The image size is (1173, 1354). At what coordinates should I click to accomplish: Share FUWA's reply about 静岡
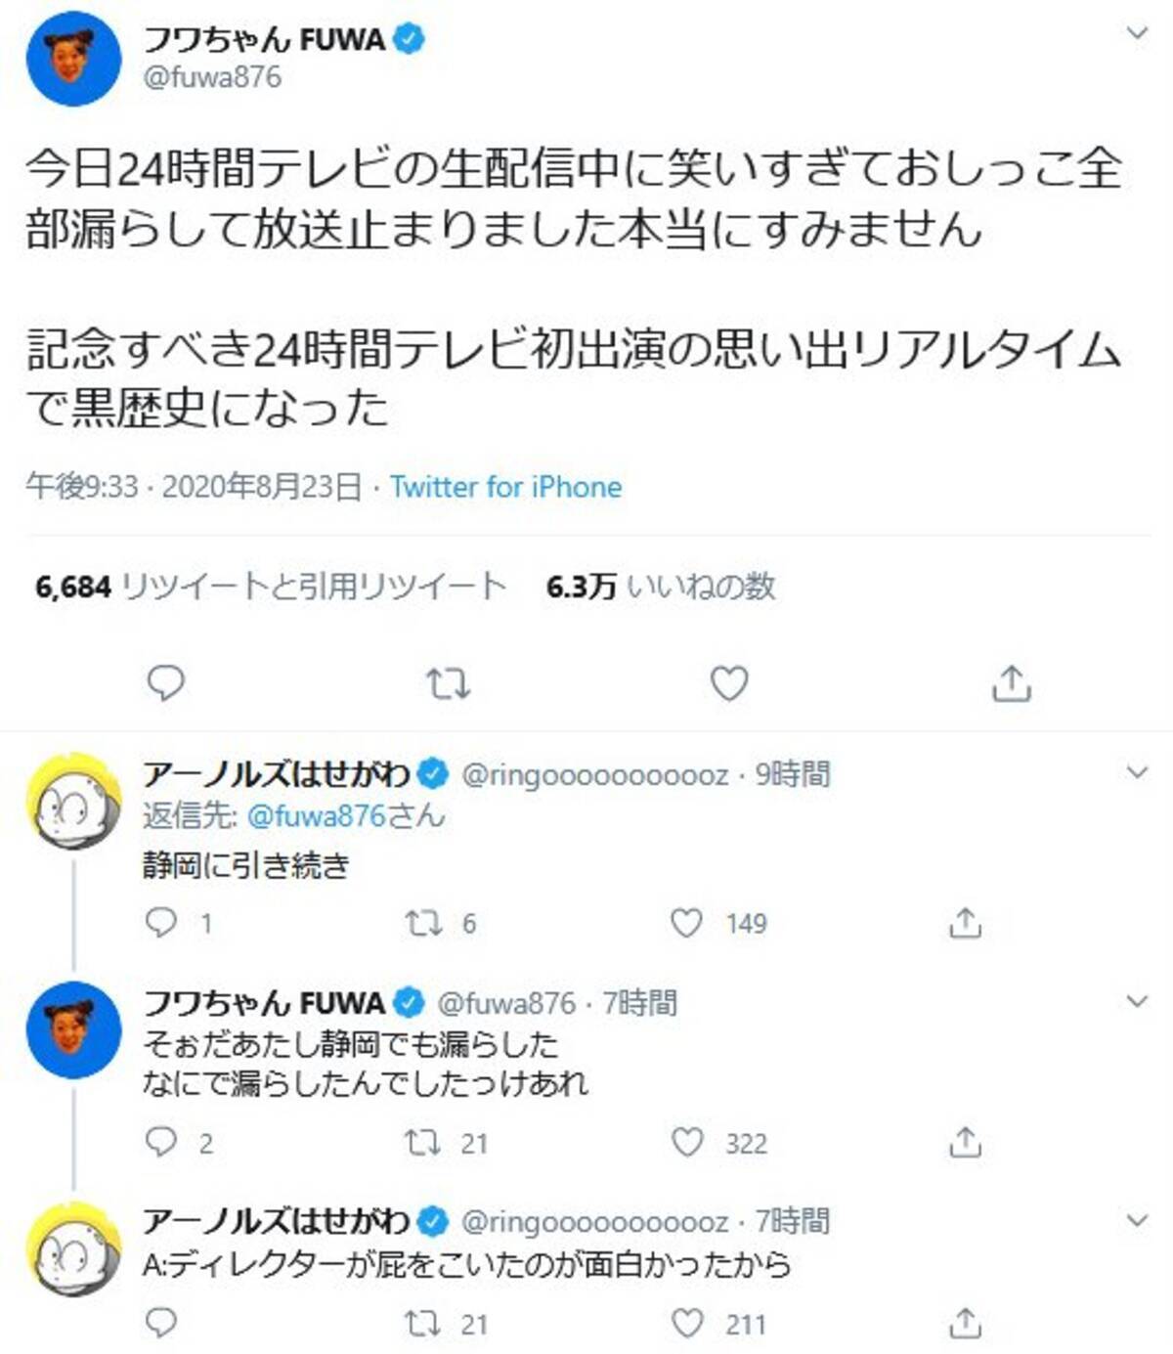coord(965,1142)
